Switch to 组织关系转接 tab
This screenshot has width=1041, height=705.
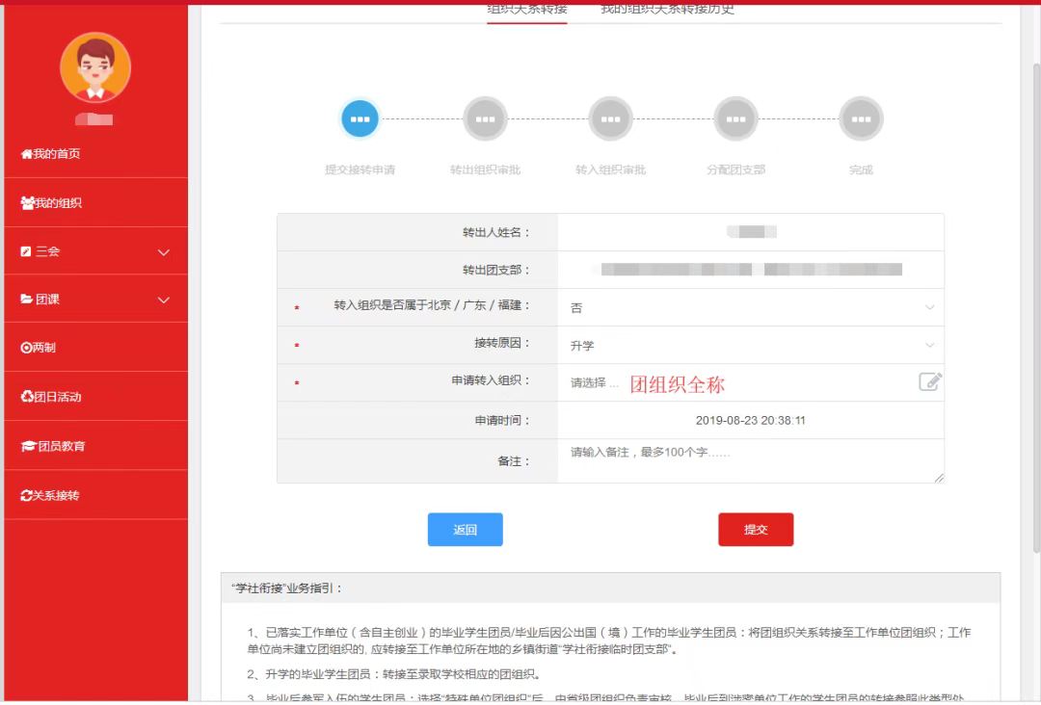[526, 10]
